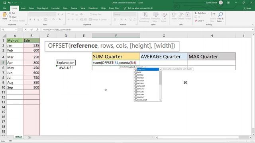Image resolution: width=255 pixels, height=143 pixels.
Task: Click the Conditional Formatting icon
Action: coord(145,15)
